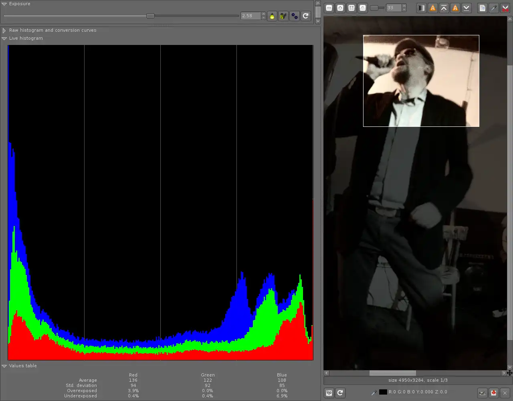This screenshot has height=401, width=513.
Task: Click the exposure slider handle
Action: pos(150,16)
